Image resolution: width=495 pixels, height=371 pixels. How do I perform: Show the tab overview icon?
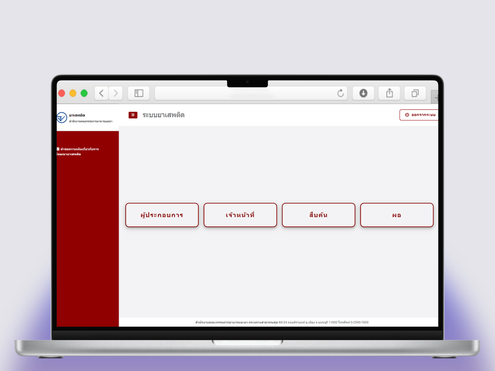tap(415, 93)
